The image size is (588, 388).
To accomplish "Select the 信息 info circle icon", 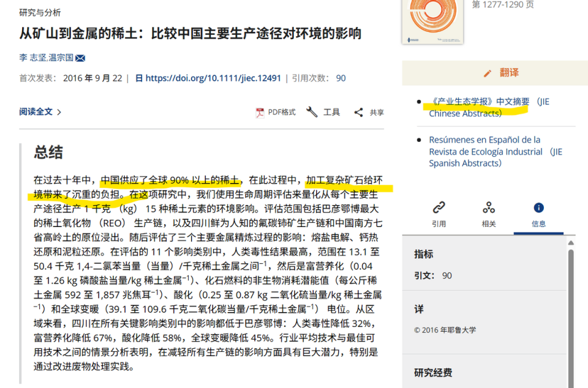I will click(x=538, y=207).
